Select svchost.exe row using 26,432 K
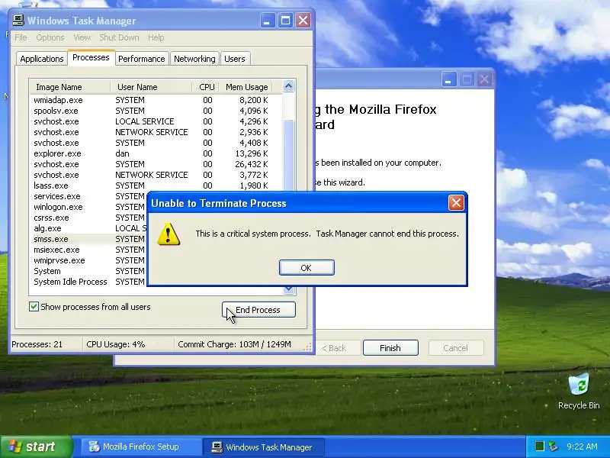This screenshot has height=458, width=610. click(x=156, y=164)
